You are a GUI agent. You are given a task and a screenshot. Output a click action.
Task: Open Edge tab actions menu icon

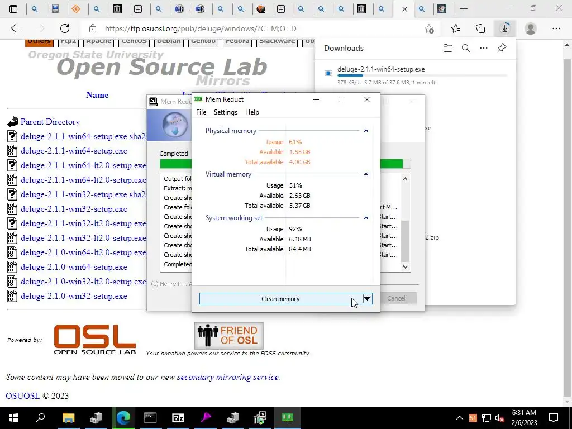click(x=13, y=9)
